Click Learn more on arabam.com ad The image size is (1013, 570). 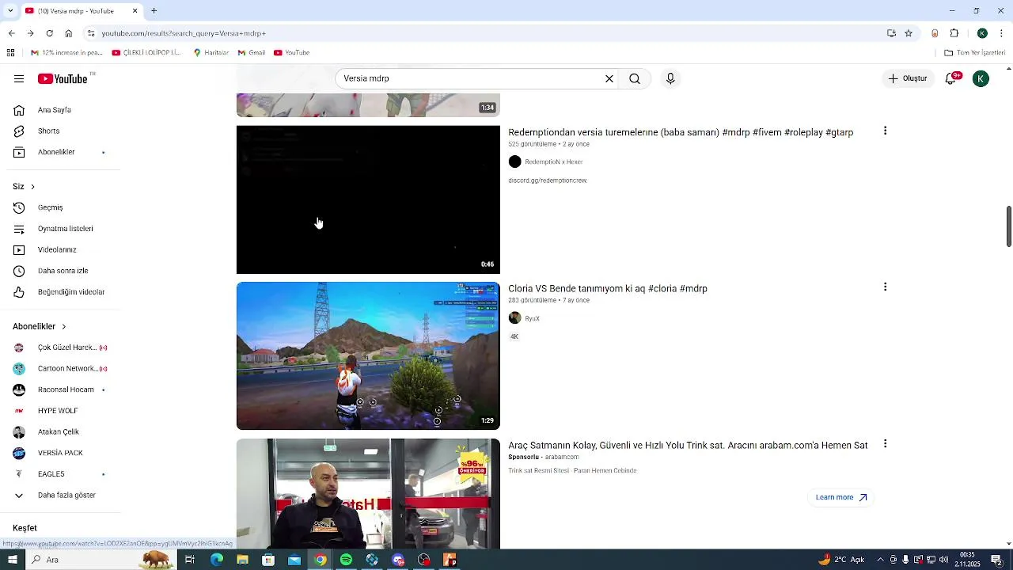841,497
